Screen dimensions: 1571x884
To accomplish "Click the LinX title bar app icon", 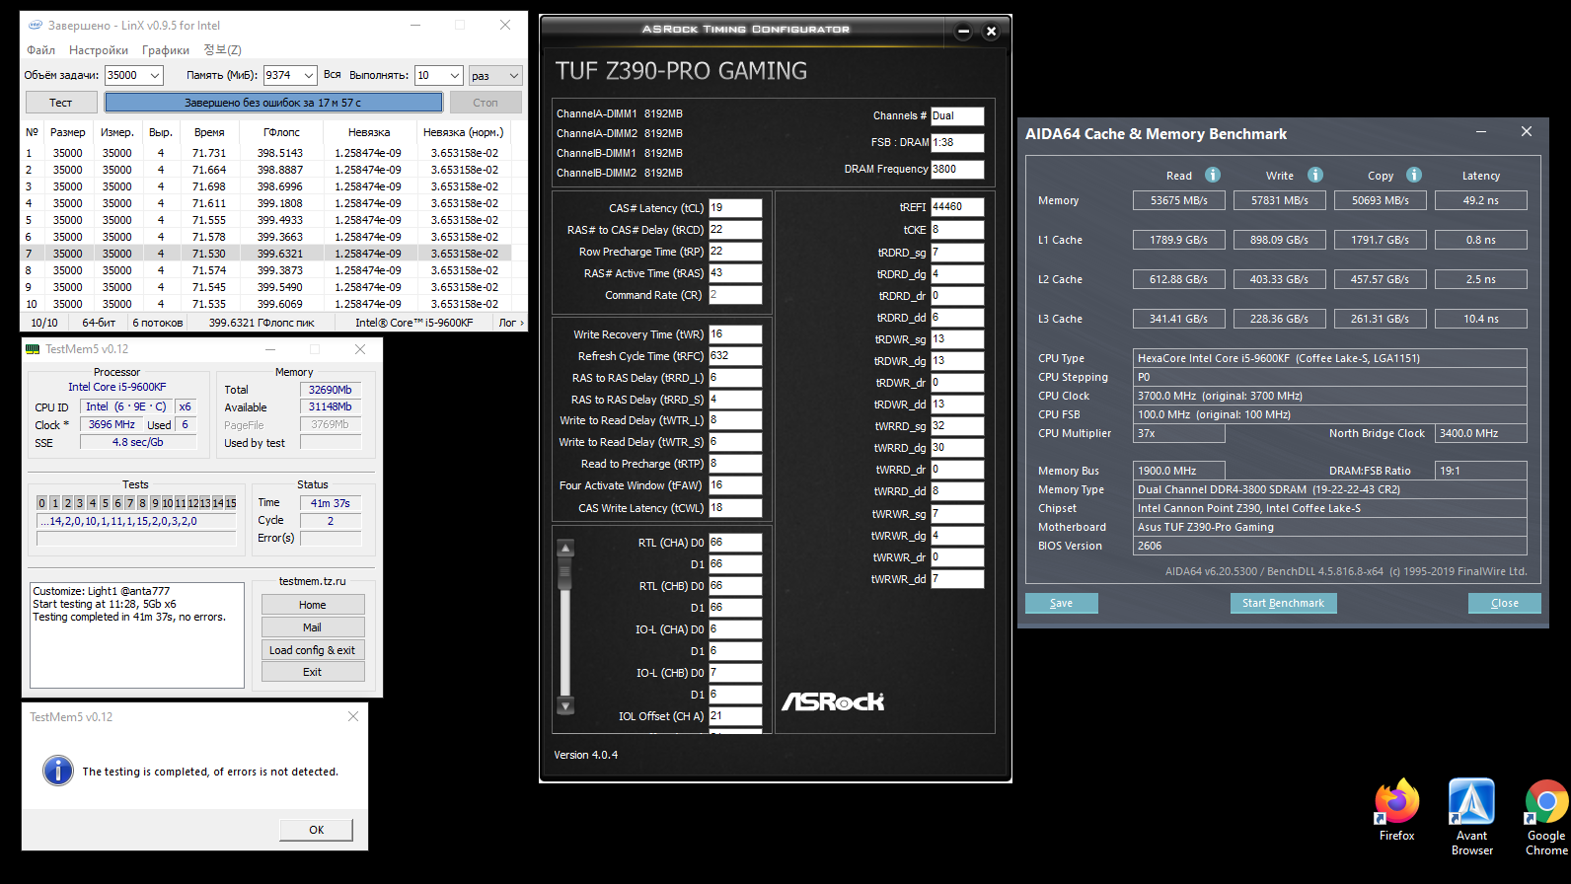I will [36, 25].
